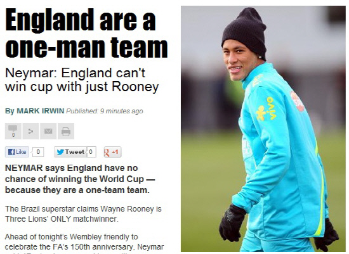The width and height of the screenshot is (349, 254).
Task: Open the comments speech bubble icon
Action: [x=13, y=131]
